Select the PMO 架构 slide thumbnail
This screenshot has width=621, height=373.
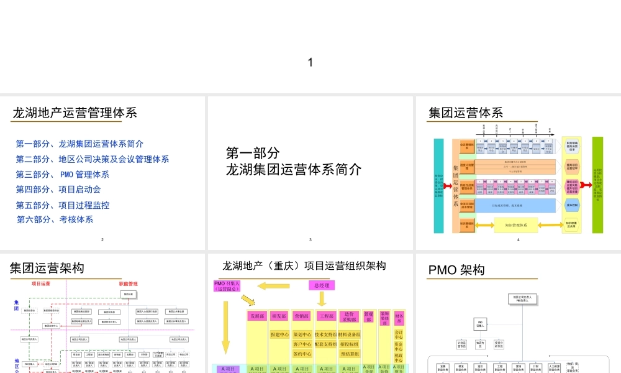519,313
